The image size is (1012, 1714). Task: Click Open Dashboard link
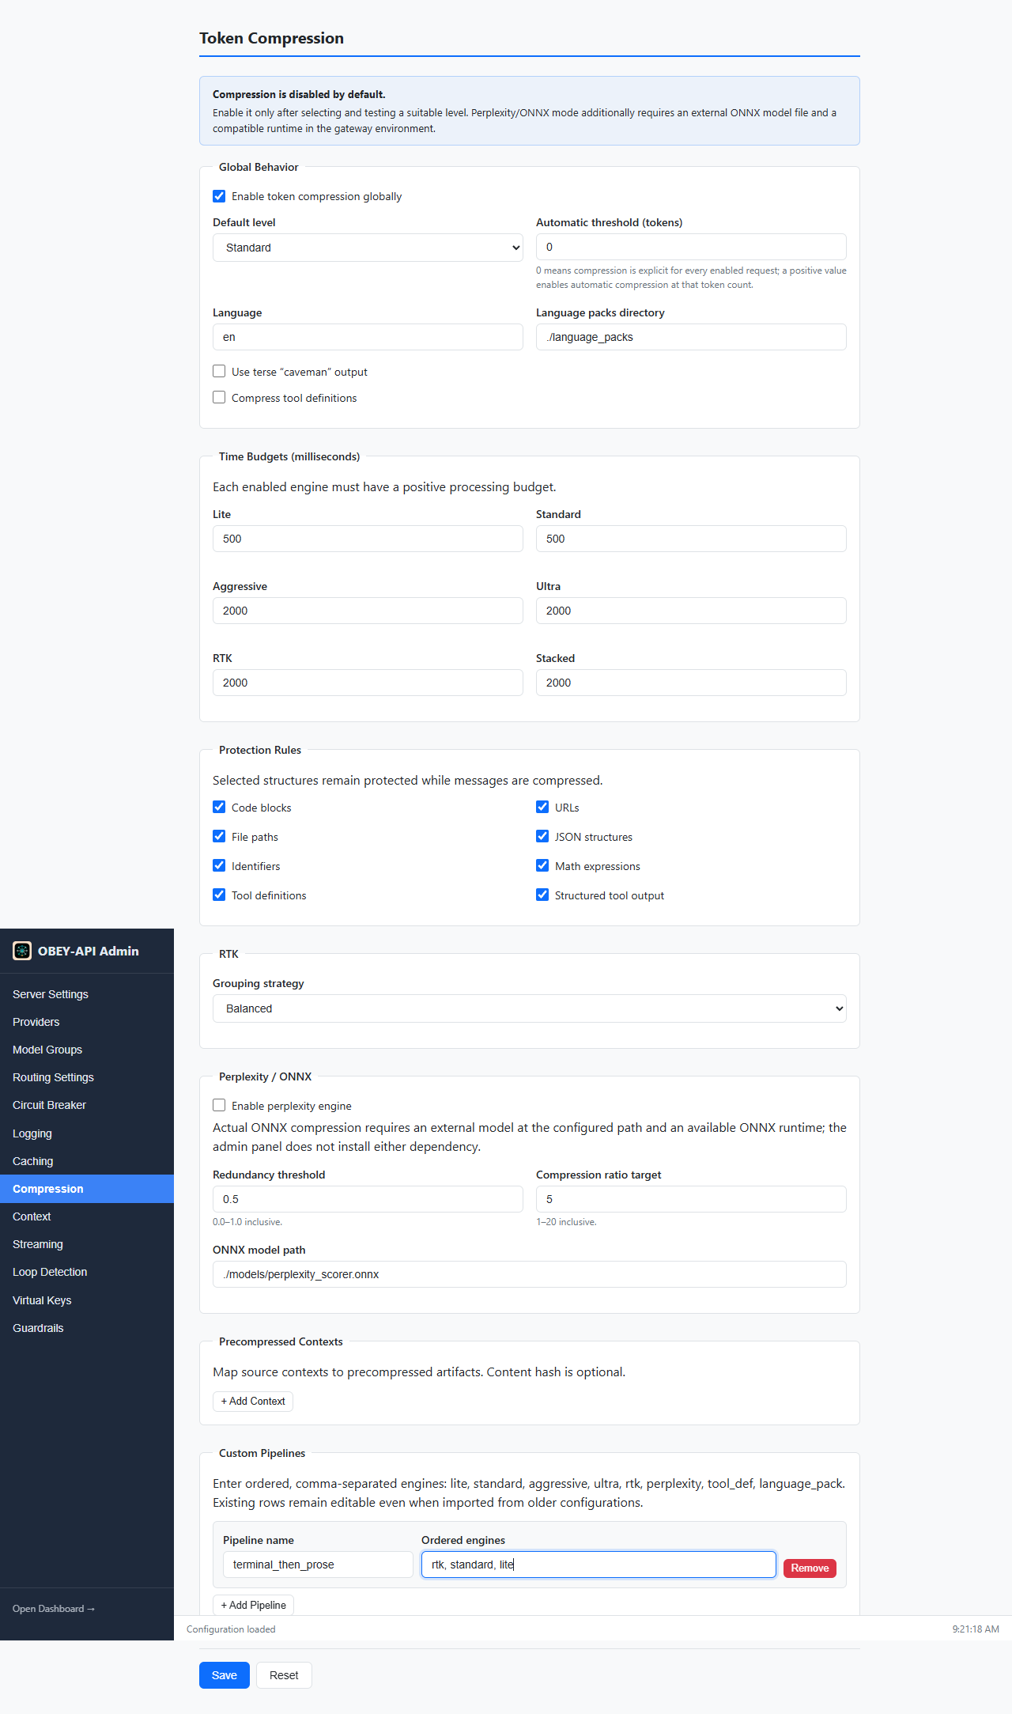(x=54, y=1609)
